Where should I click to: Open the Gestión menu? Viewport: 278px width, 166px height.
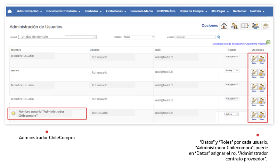[257, 11]
